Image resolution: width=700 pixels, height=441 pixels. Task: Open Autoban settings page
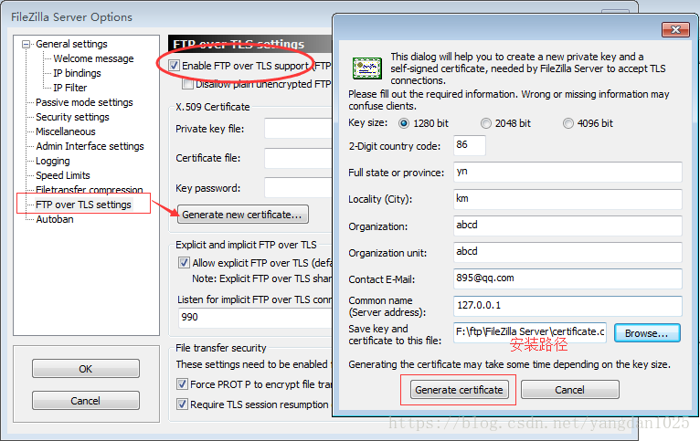click(x=55, y=219)
